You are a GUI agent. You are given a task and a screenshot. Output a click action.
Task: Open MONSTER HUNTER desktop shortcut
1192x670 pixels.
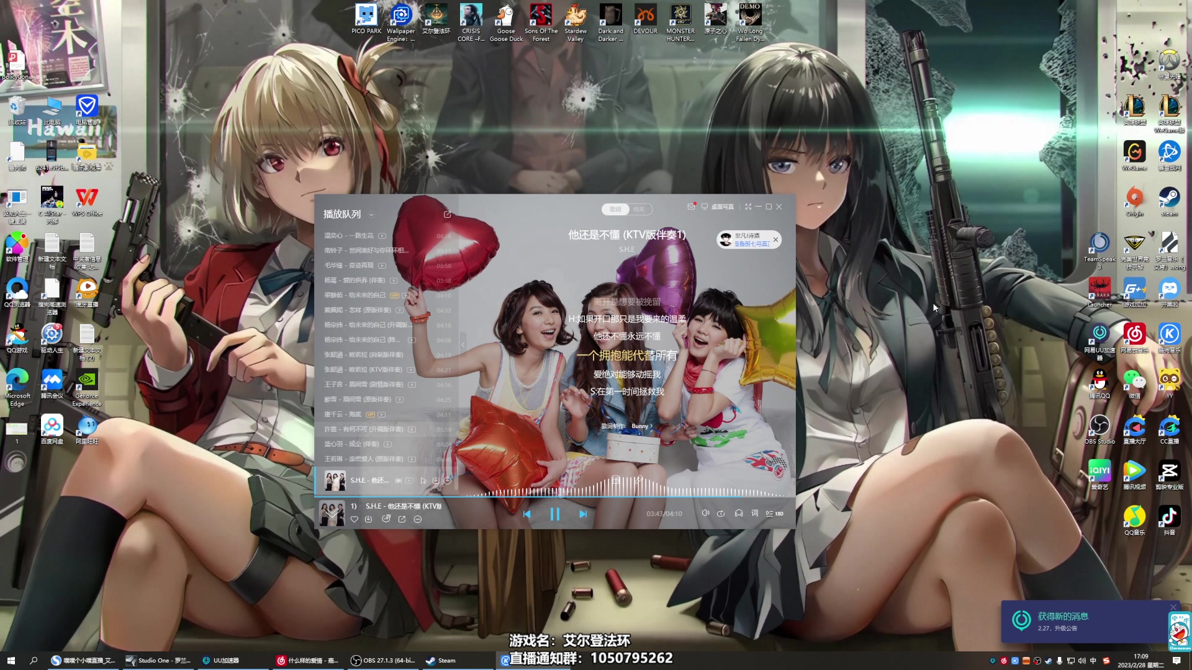680,22
